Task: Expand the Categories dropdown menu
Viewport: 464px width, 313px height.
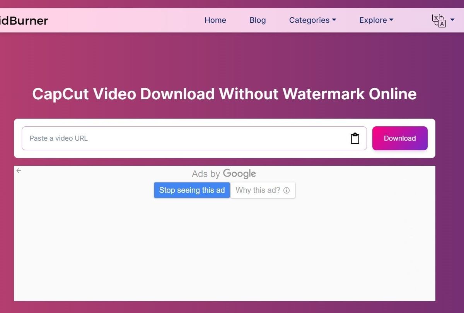Action: (312, 20)
